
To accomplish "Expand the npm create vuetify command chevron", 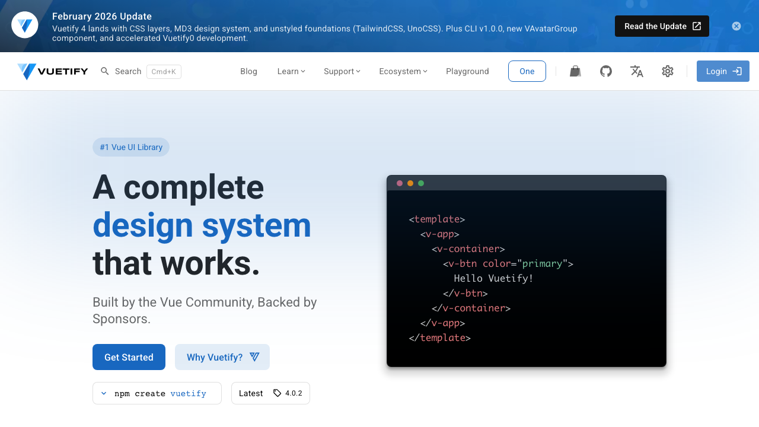I will (104, 393).
